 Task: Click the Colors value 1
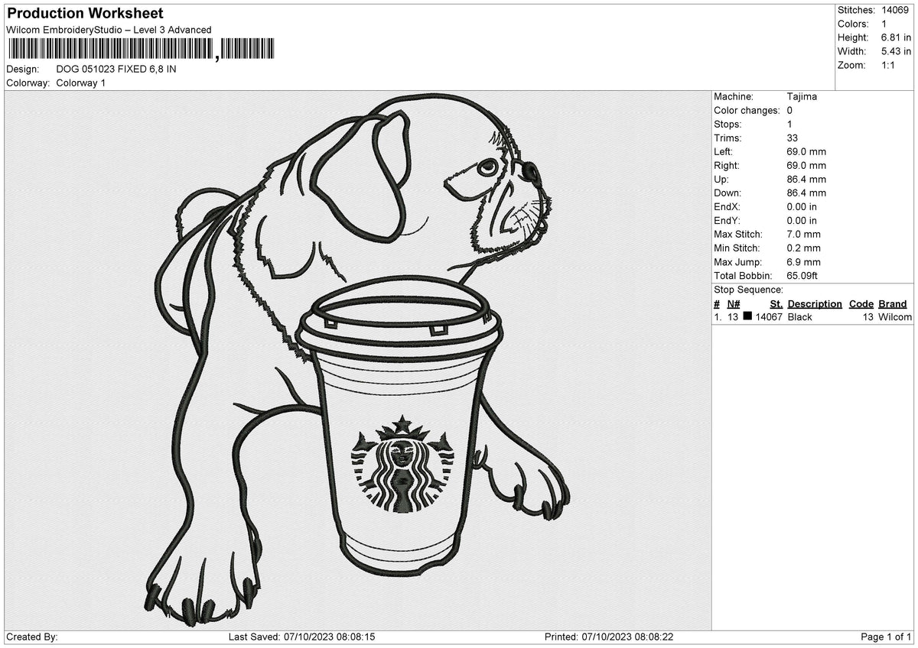tap(884, 24)
